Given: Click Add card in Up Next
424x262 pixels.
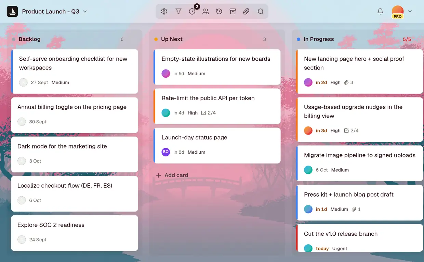Looking at the screenshot, I should (172, 175).
